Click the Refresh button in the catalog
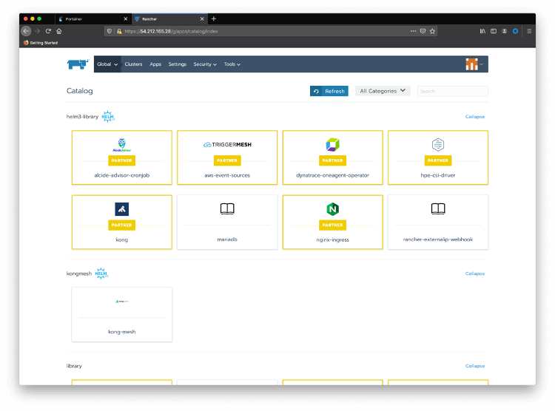555x411 pixels. point(329,91)
